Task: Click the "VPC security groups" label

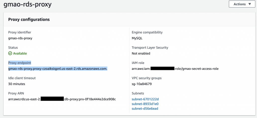Action: (x=147, y=78)
